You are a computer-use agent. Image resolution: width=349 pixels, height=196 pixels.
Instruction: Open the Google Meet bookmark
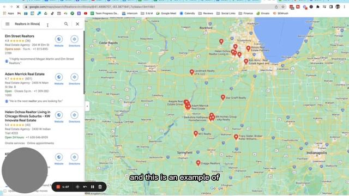coord(166,13)
